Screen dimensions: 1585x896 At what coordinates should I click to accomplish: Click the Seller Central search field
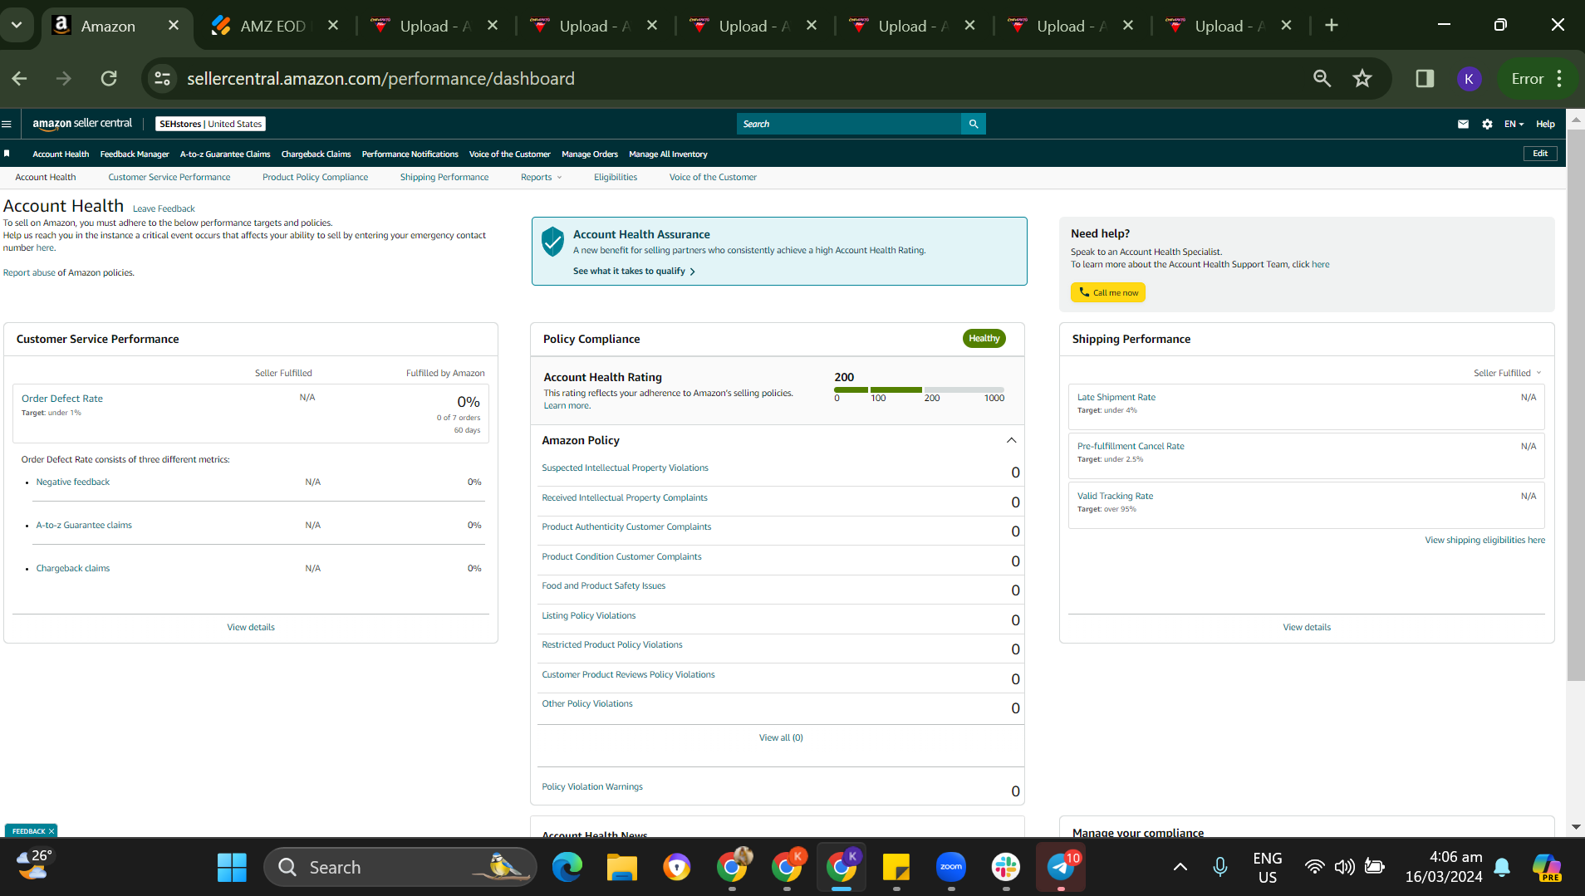click(849, 124)
